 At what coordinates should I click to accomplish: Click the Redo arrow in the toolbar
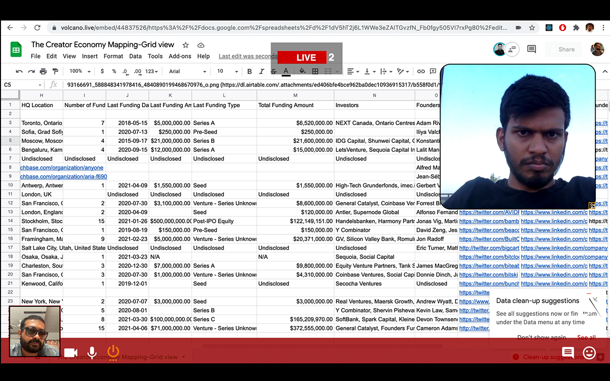(x=31, y=71)
